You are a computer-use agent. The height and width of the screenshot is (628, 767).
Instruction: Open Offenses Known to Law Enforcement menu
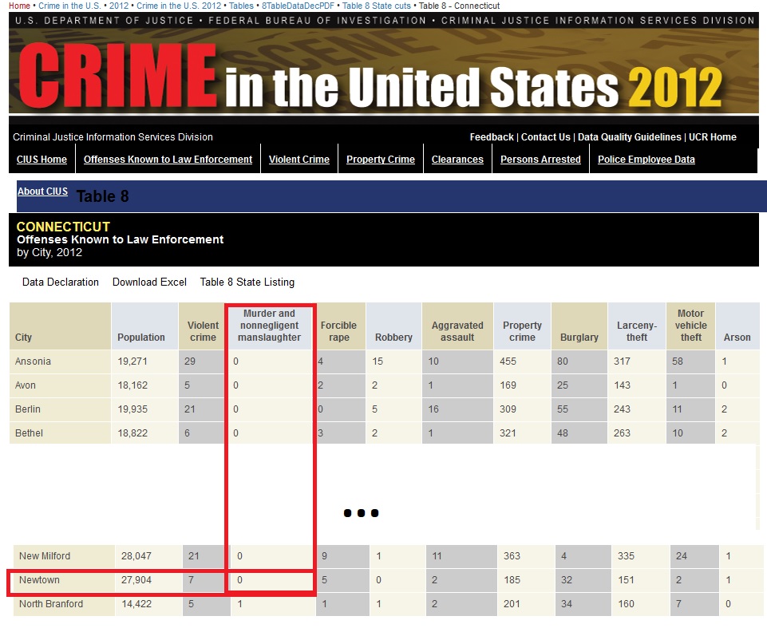pyautogui.click(x=168, y=160)
